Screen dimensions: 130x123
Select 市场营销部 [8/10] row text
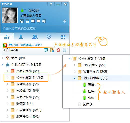tap(29, 110)
